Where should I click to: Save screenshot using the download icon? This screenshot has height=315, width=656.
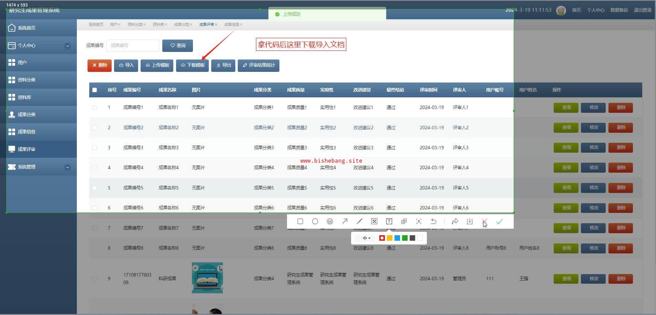point(470,221)
